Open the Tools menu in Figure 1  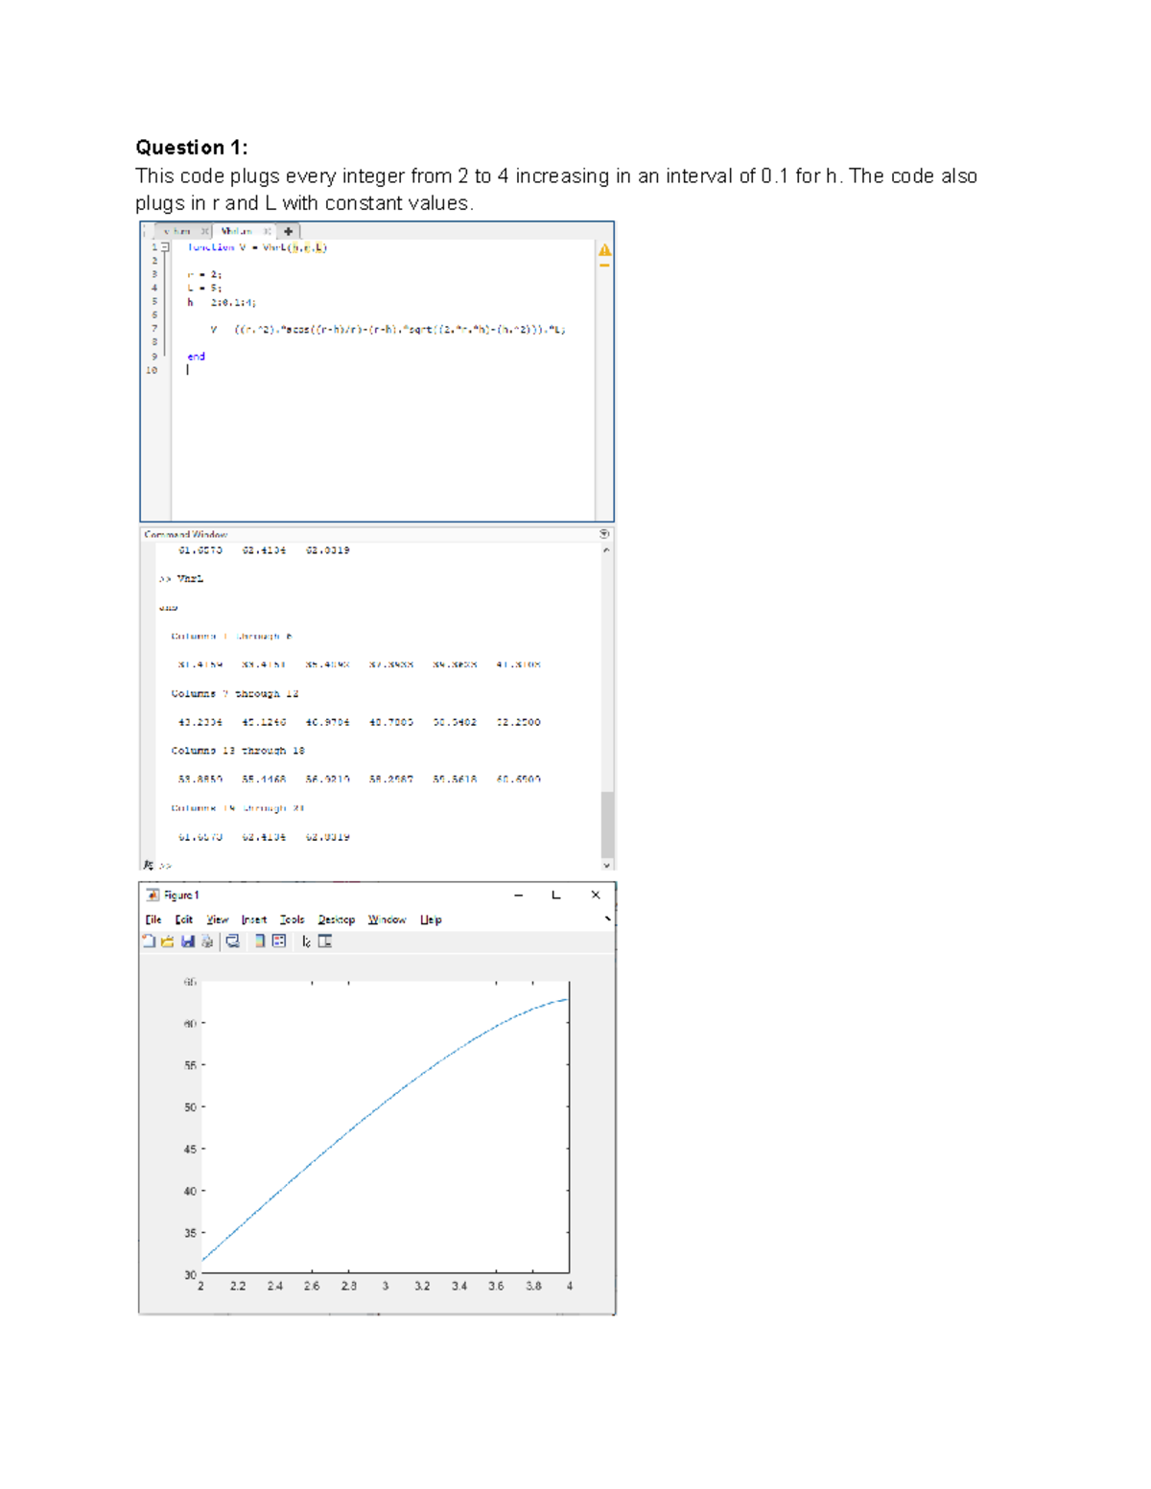tap(293, 919)
